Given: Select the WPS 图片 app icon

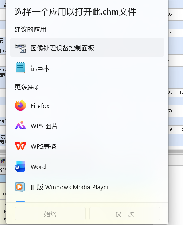Looking at the screenshot, I should tap(20, 125).
